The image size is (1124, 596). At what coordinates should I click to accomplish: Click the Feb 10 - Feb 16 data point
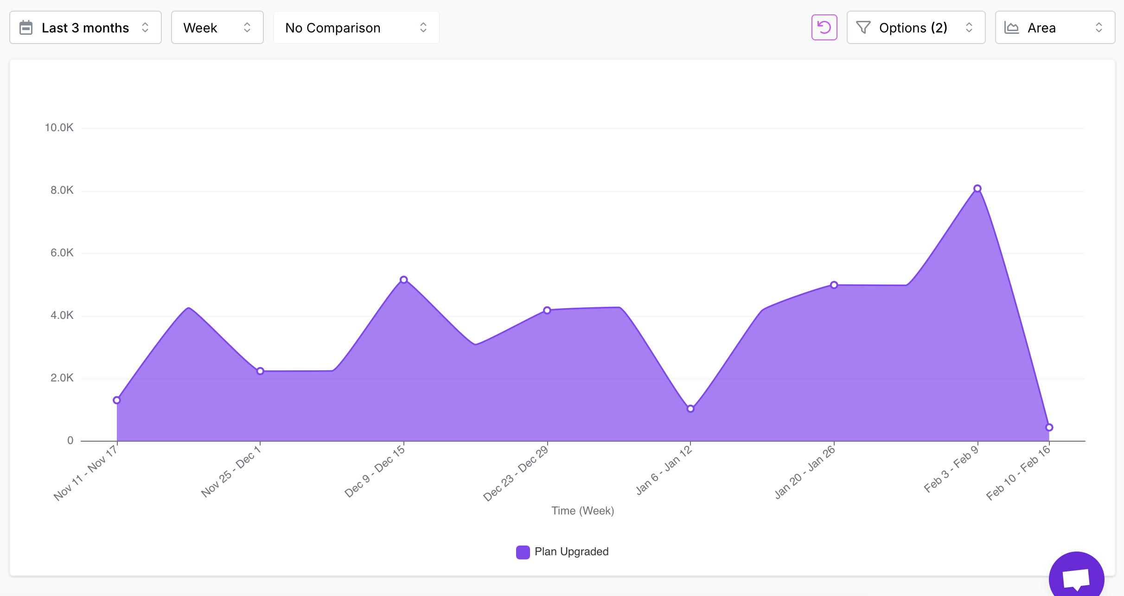pos(1049,427)
